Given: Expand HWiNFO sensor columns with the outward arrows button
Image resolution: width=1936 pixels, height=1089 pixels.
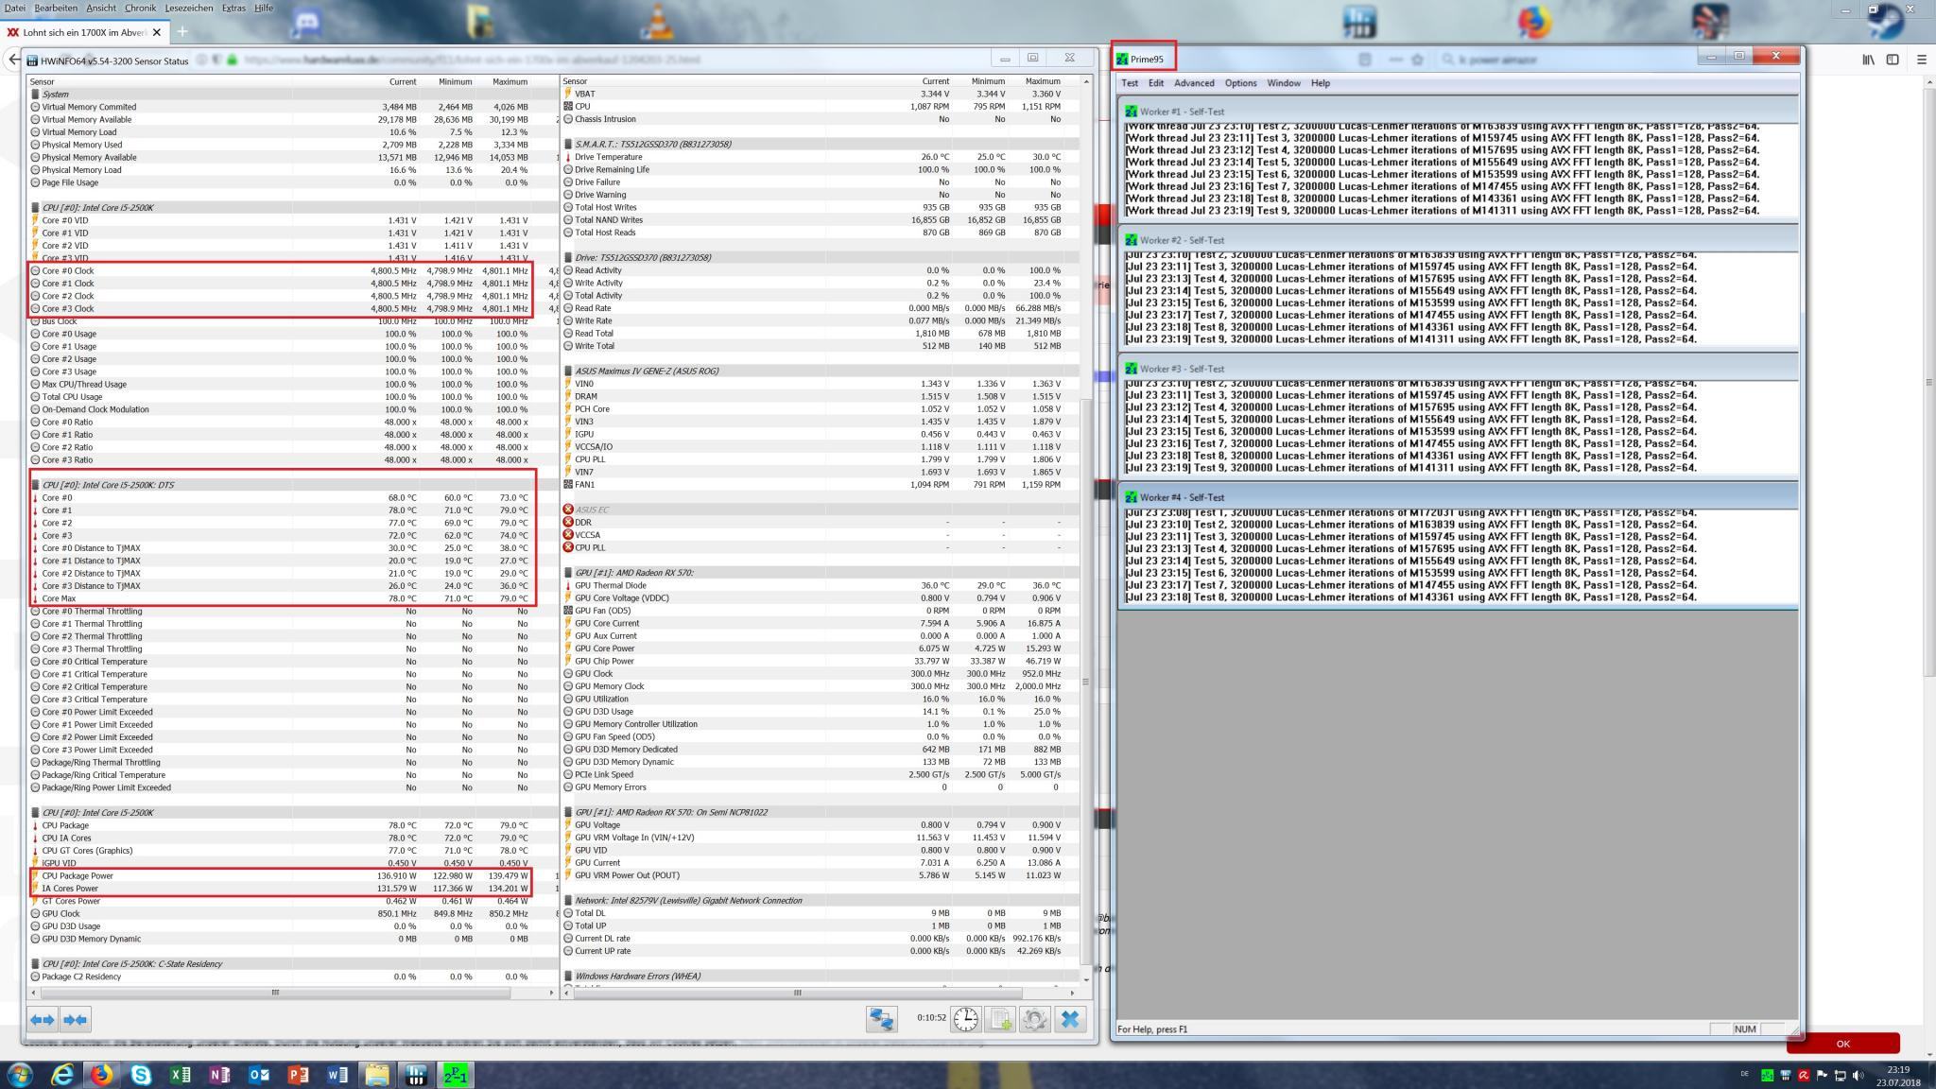Looking at the screenshot, I should point(43,1019).
